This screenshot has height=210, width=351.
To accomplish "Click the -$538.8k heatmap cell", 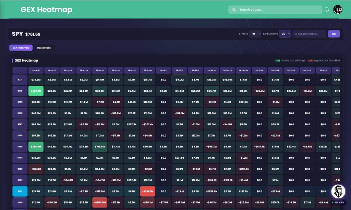I will (x=211, y=192).
